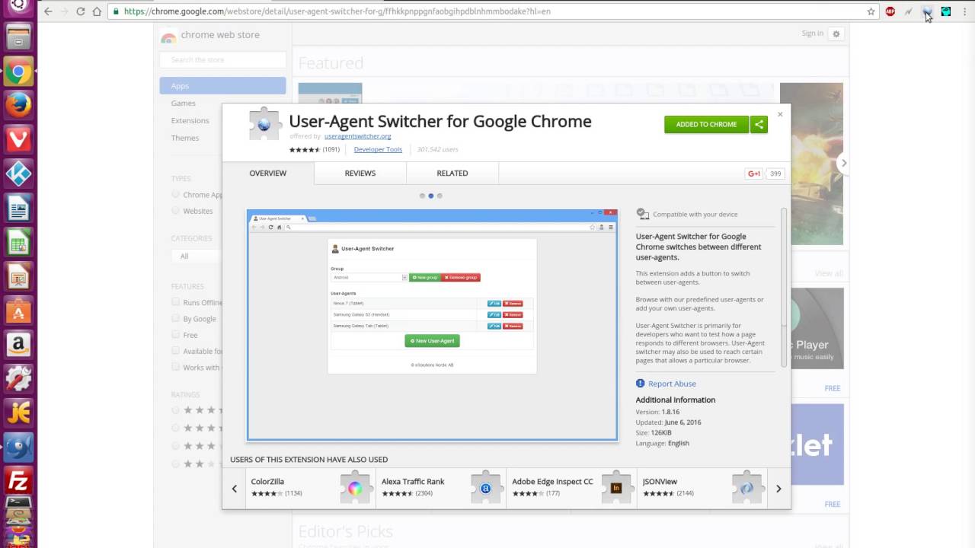This screenshot has height=548, width=975.
Task: Open the Chrome three-dot menu
Action: point(964,11)
